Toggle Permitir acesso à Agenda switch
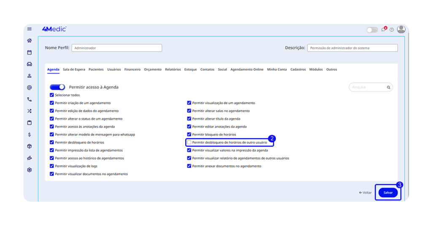 [x=57, y=87]
